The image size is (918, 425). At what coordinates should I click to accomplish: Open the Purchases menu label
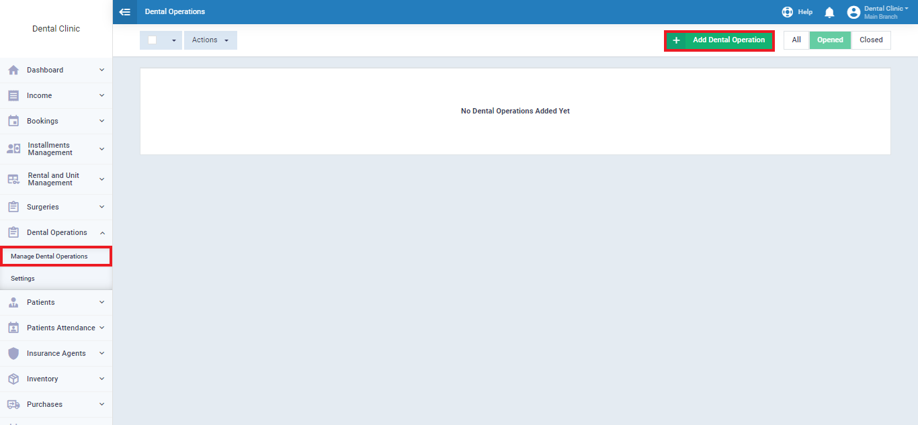click(44, 404)
